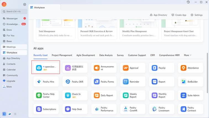This screenshot has width=209, height=118.
Task: Switch to the Agile Development tab
Action: pyautogui.click(x=86, y=55)
